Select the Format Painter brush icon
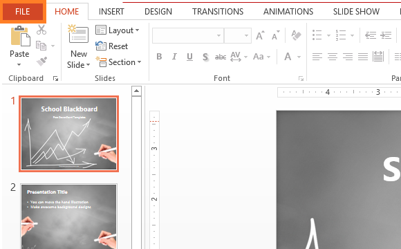401x249 pixels. click(x=41, y=62)
